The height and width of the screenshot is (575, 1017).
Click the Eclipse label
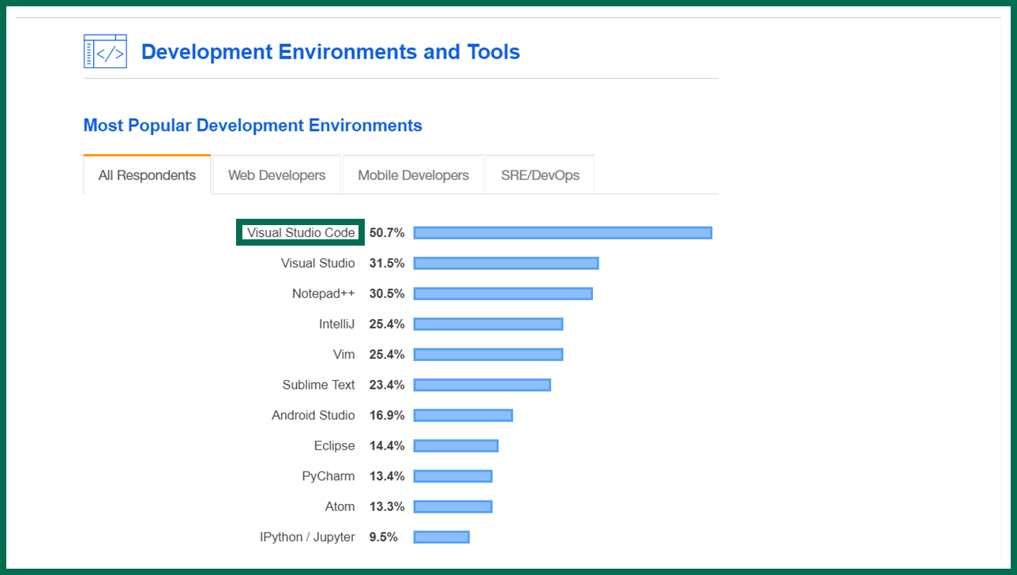335,445
